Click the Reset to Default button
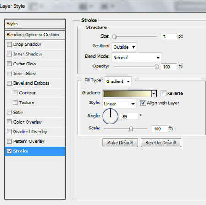 coord(161,143)
